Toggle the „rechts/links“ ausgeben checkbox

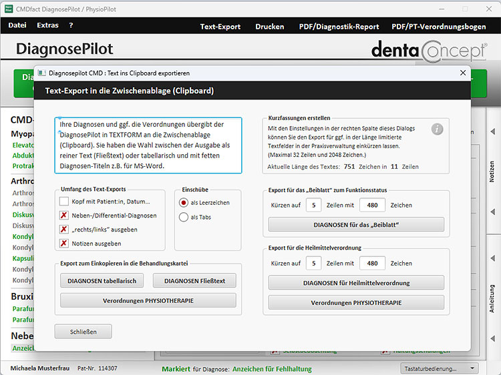(x=64, y=230)
